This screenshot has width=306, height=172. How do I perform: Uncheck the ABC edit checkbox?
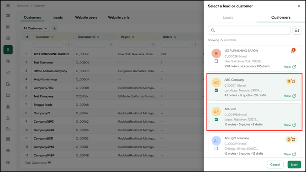[216, 120]
